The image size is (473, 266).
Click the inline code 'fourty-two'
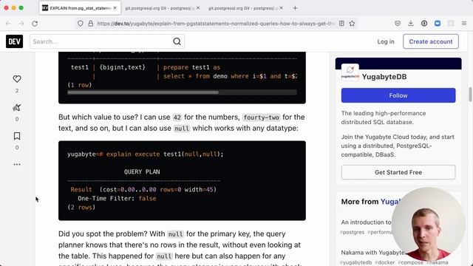(x=261, y=117)
